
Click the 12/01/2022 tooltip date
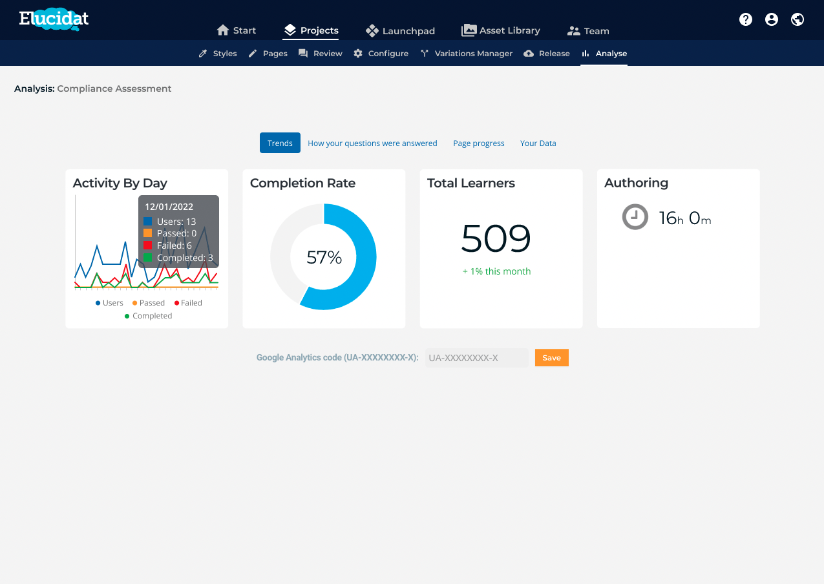(x=169, y=207)
